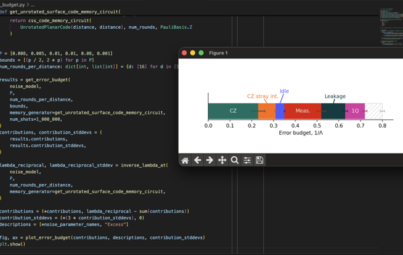The width and height of the screenshot is (403, 255).
Task: Select the dark teal Leakage segment
Action: (333, 111)
